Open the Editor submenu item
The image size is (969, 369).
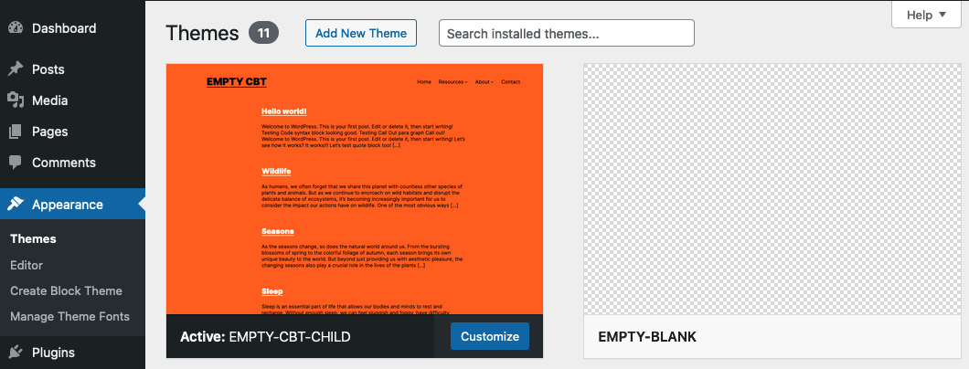[x=27, y=265]
